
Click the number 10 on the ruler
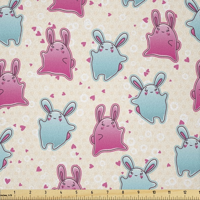click(x=154, y=192)
